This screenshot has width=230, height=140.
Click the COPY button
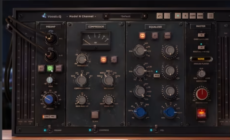click(193, 16)
